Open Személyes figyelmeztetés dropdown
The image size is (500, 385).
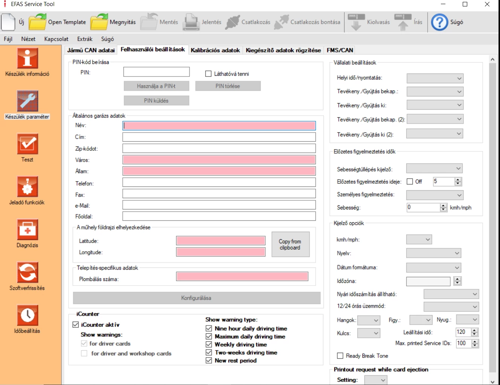[435, 195]
